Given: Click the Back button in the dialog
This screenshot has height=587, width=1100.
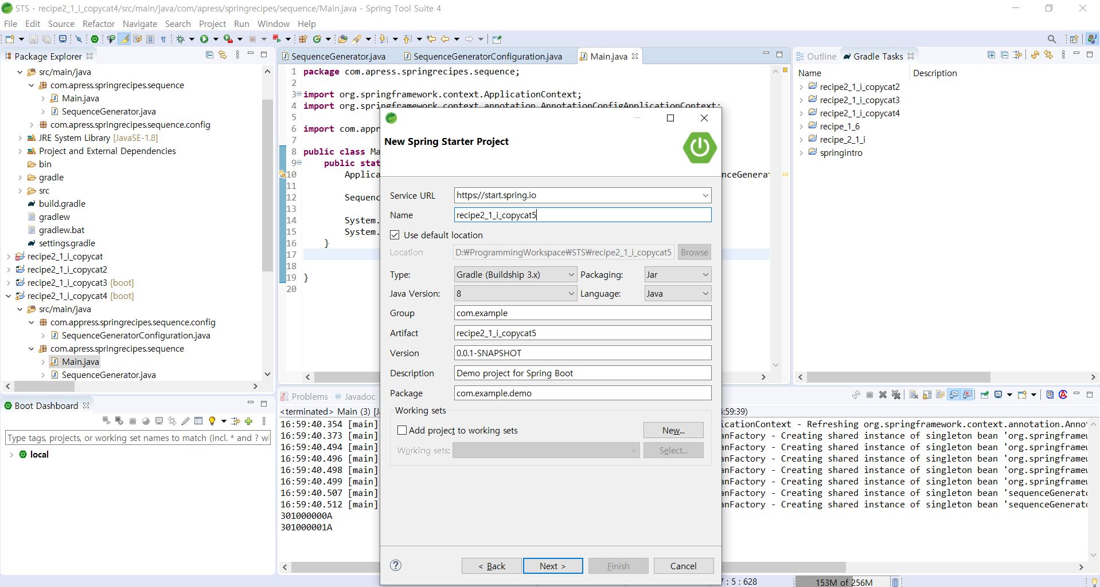Looking at the screenshot, I should 492,566.
